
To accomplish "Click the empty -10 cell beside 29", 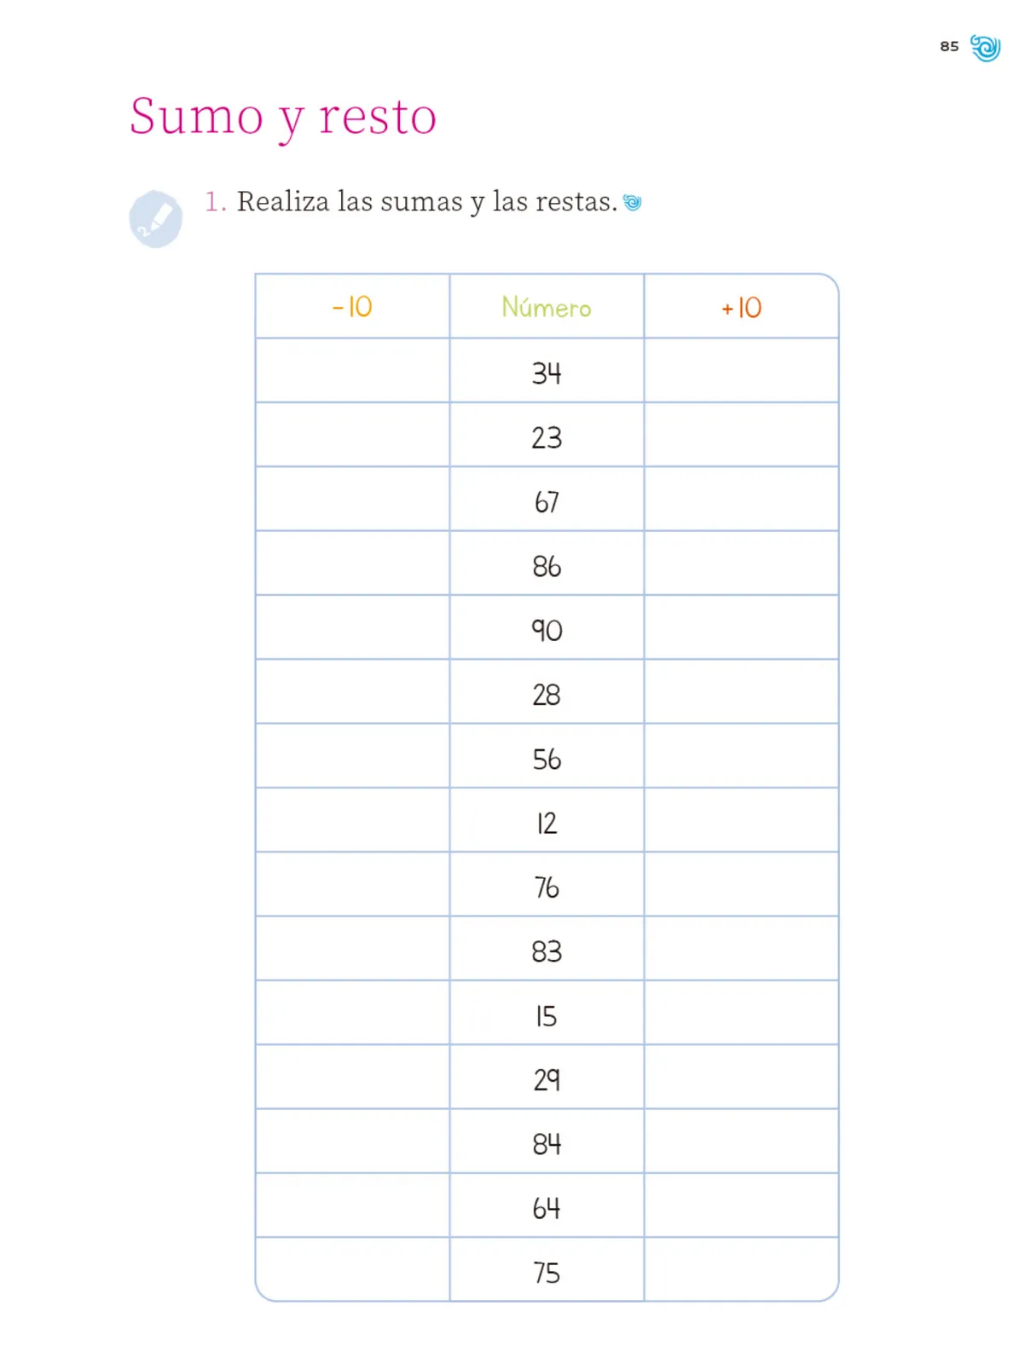I will (x=352, y=1078).
